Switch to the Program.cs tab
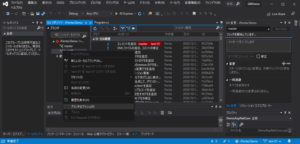This screenshot has height=144, width=300. click(101, 22)
